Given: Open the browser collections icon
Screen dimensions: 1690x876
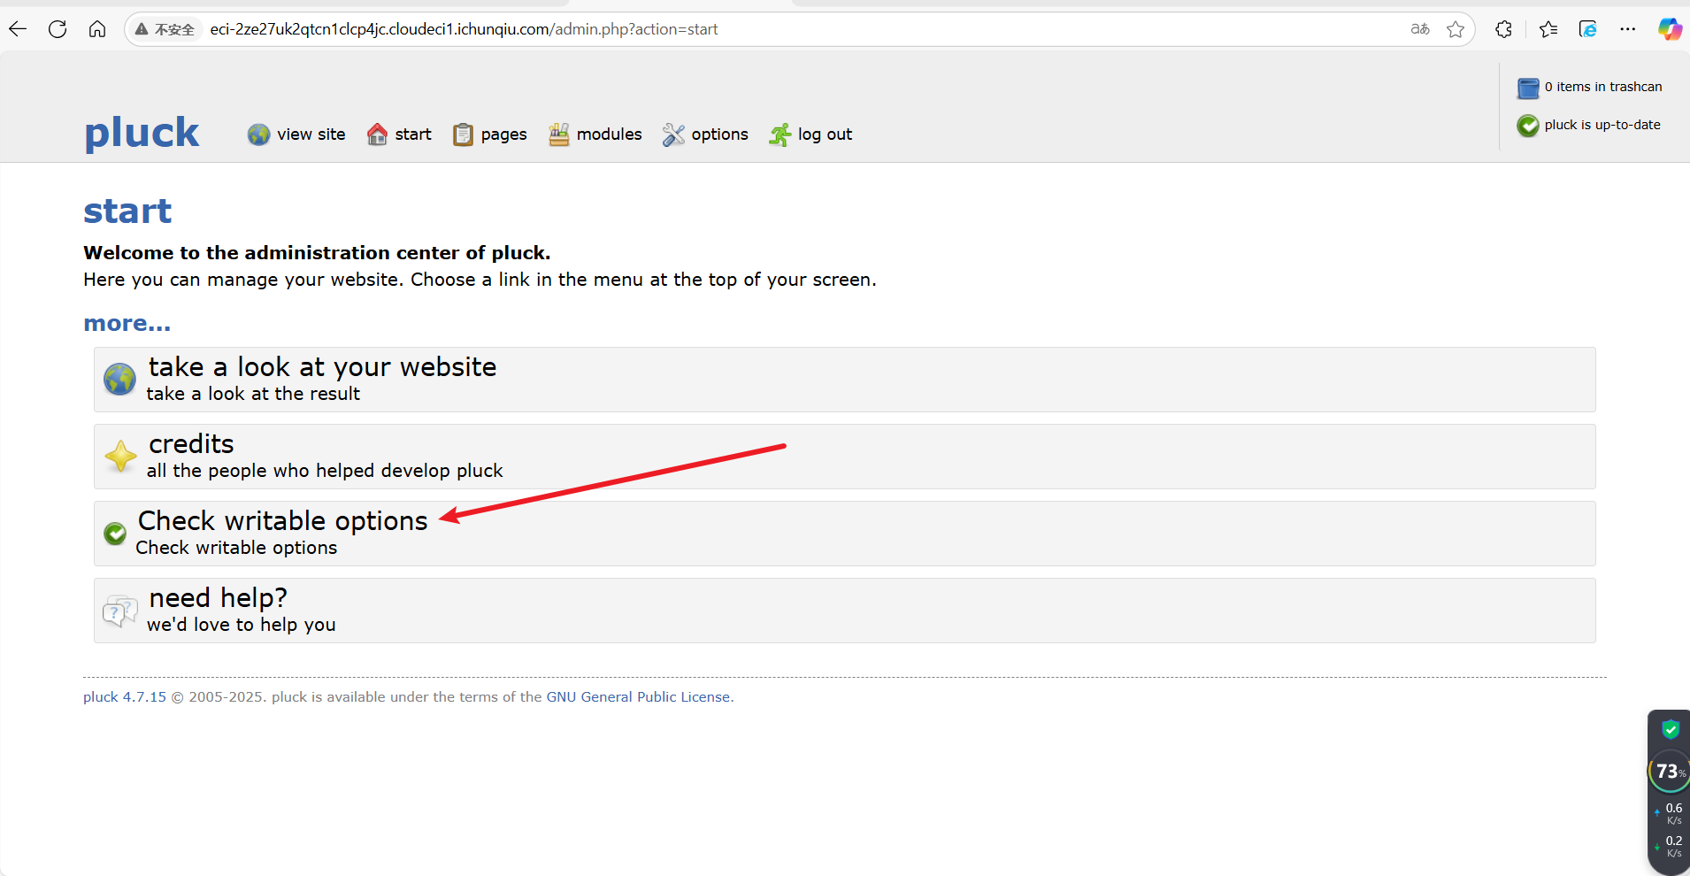Looking at the screenshot, I should pyautogui.click(x=1588, y=29).
